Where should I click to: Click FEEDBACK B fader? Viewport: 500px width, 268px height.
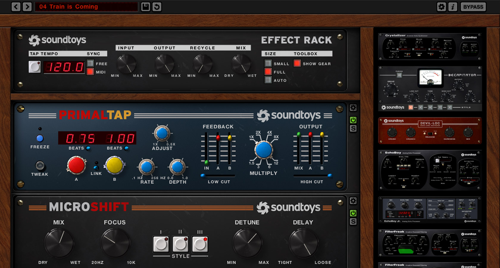coord(229,138)
